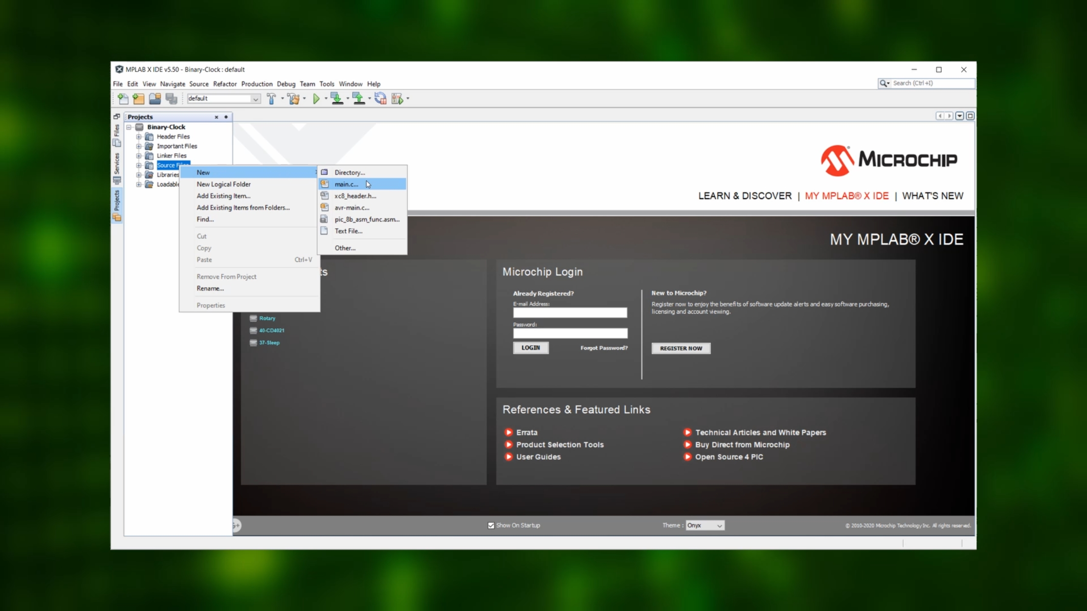Image resolution: width=1087 pixels, height=611 pixels.
Task: Select main.c... from the New submenu
Action: coord(346,184)
